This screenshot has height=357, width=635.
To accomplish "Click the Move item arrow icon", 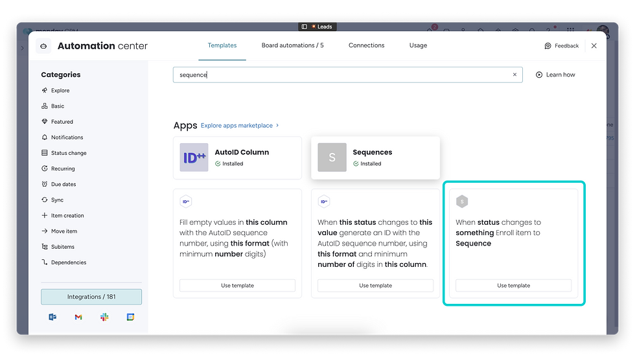I will coord(45,231).
